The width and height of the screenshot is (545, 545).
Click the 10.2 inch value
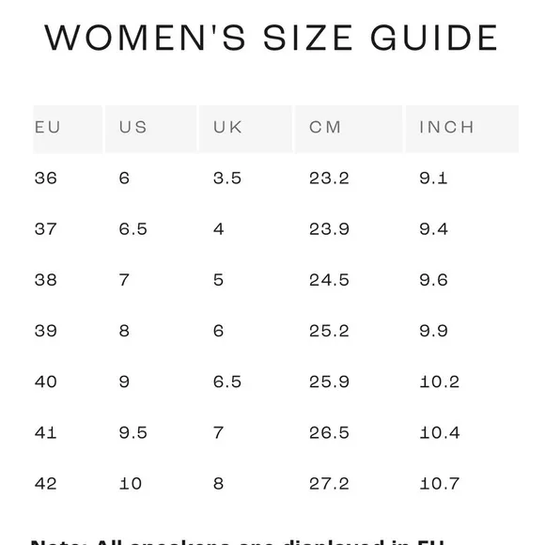click(x=440, y=381)
